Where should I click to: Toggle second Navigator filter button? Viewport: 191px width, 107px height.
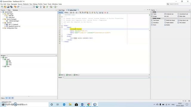pos(10,98)
